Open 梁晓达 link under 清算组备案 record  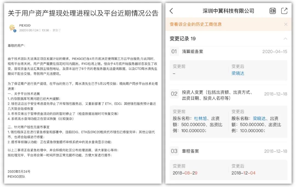(x=238, y=73)
